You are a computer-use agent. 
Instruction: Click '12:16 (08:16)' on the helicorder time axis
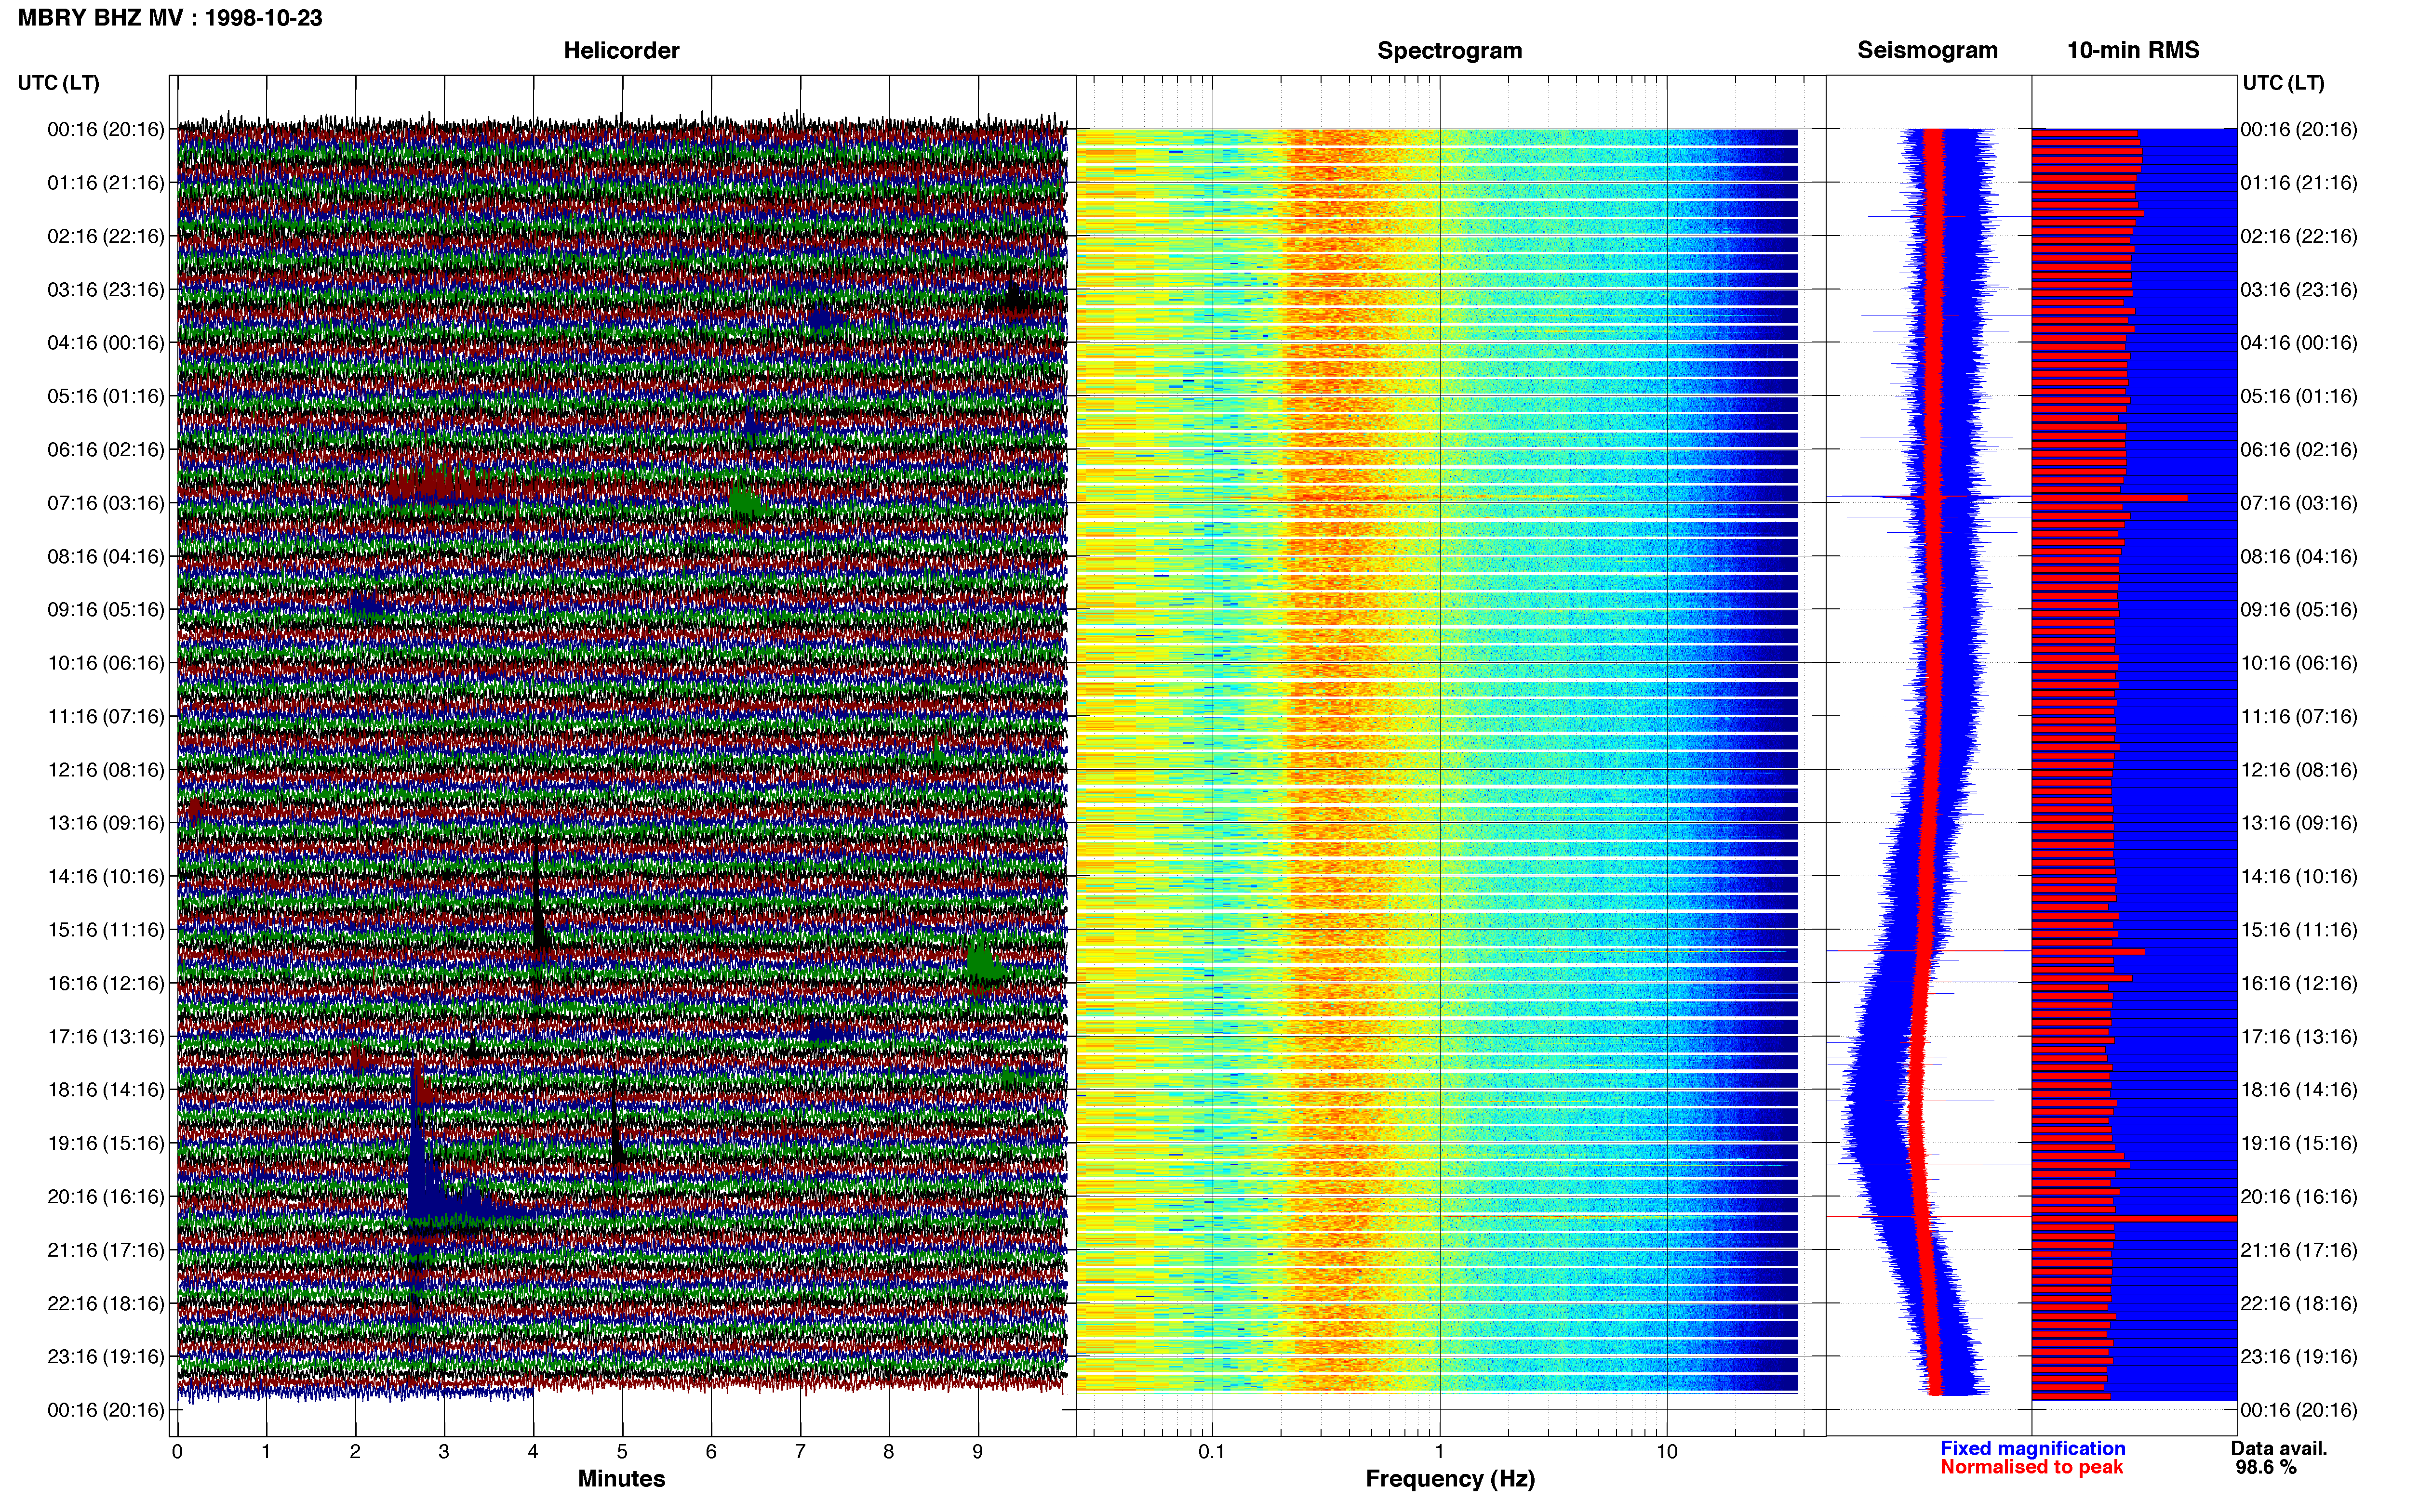coord(106,770)
